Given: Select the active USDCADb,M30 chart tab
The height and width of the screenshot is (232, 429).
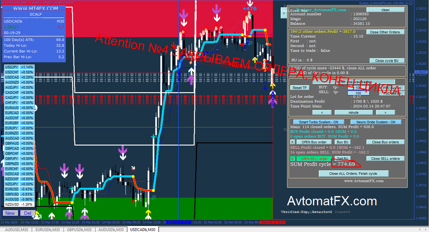Looking at the screenshot, I should pyautogui.click(x=143, y=230).
